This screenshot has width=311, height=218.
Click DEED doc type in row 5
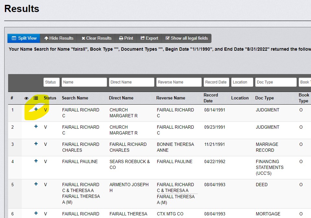(x=262, y=185)
